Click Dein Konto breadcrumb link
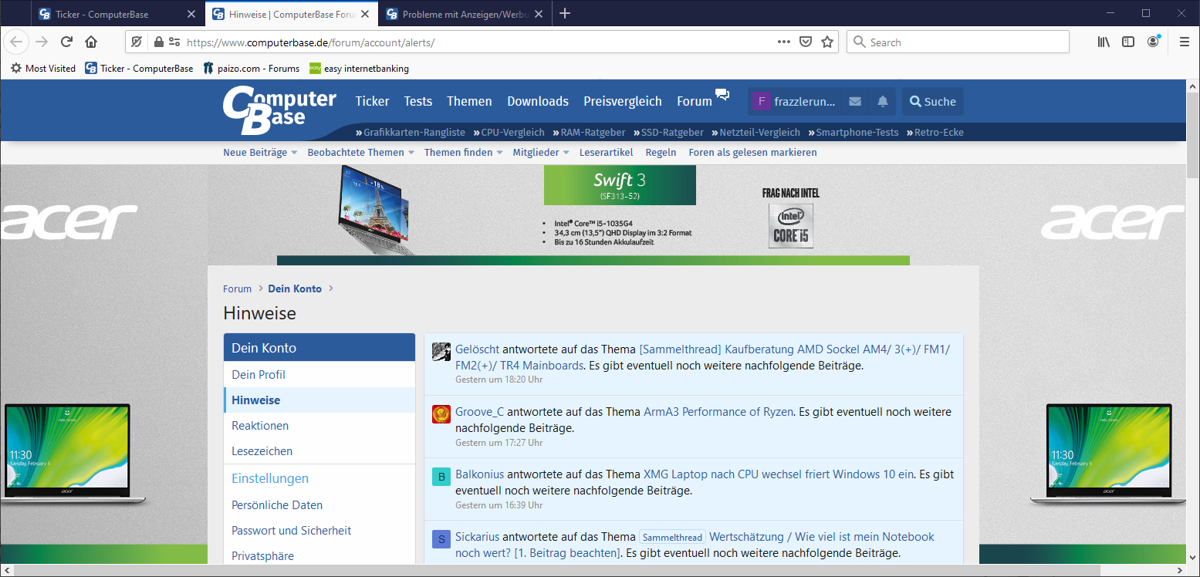Screen dimensions: 1200x577 pos(295,288)
